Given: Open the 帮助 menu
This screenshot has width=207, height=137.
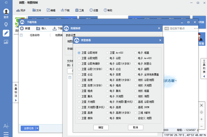Looking at the screenshot, I should tap(108, 10).
